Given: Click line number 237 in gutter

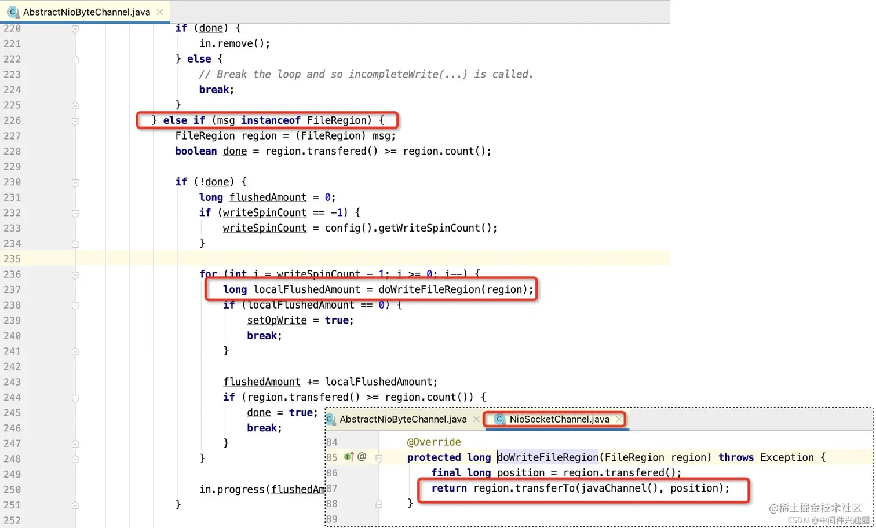Looking at the screenshot, I should coord(12,289).
